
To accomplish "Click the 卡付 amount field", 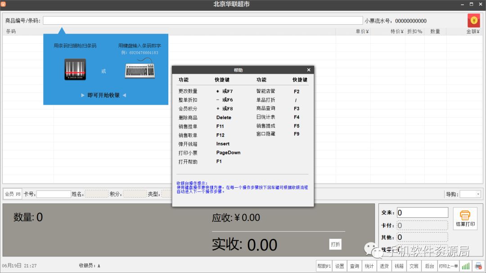I will 423,225.
